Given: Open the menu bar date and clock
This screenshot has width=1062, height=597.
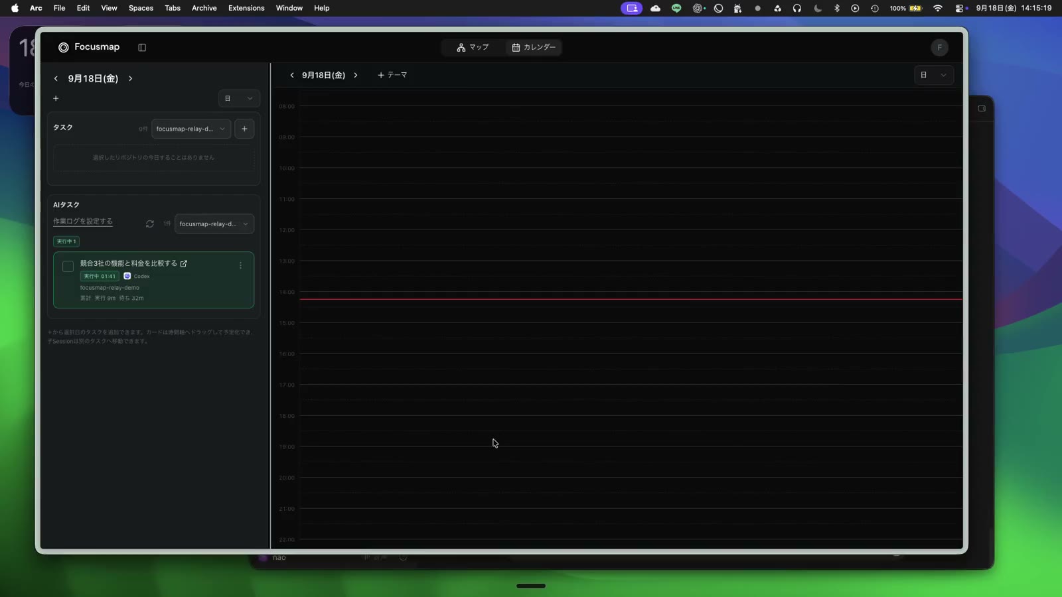Looking at the screenshot, I should click(x=1014, y=8).
